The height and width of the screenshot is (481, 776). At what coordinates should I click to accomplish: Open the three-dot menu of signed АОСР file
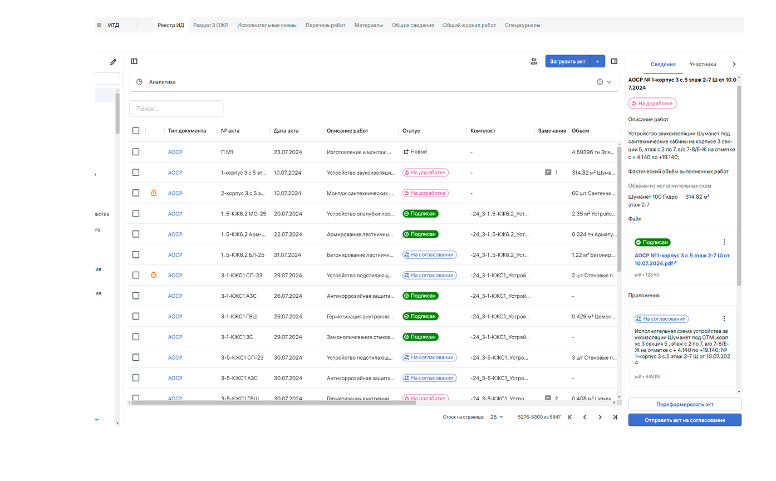724,242
